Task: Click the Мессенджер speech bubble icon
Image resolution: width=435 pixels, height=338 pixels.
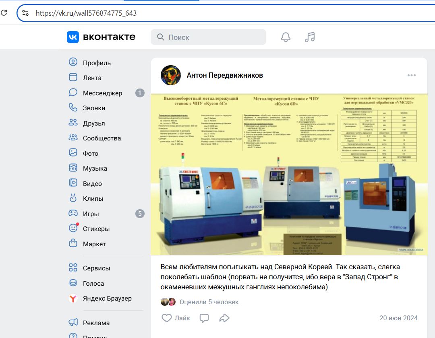Action: 73,92
